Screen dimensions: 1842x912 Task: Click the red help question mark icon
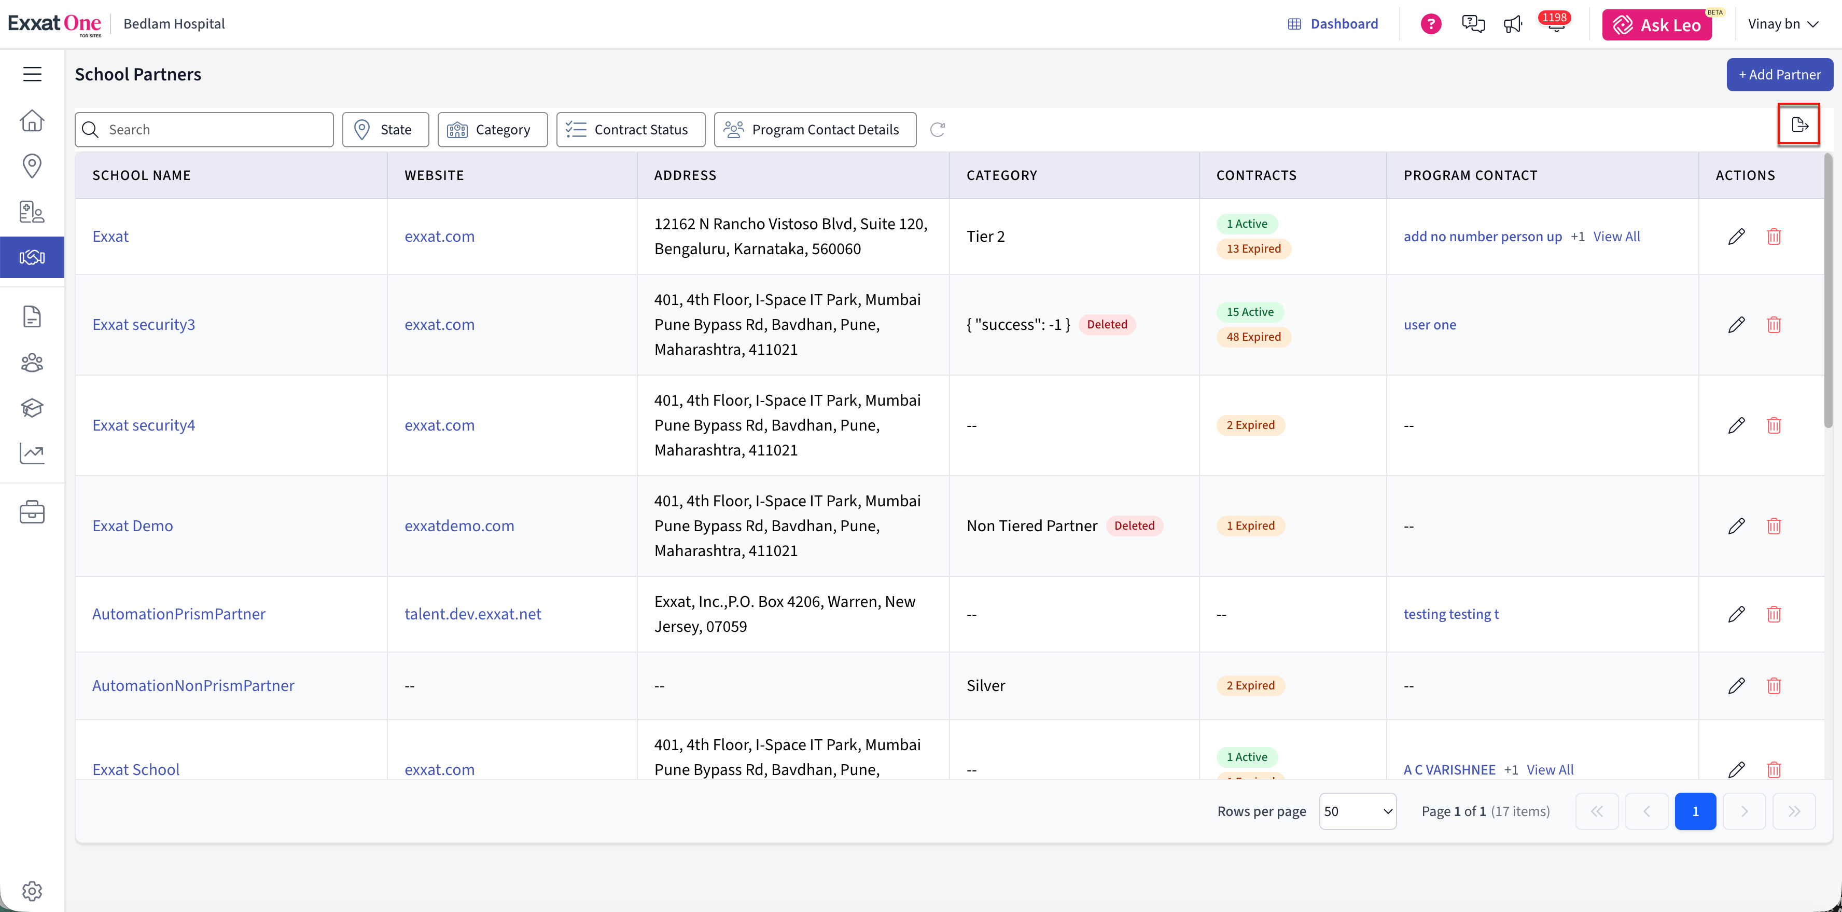click(1430, 24)
